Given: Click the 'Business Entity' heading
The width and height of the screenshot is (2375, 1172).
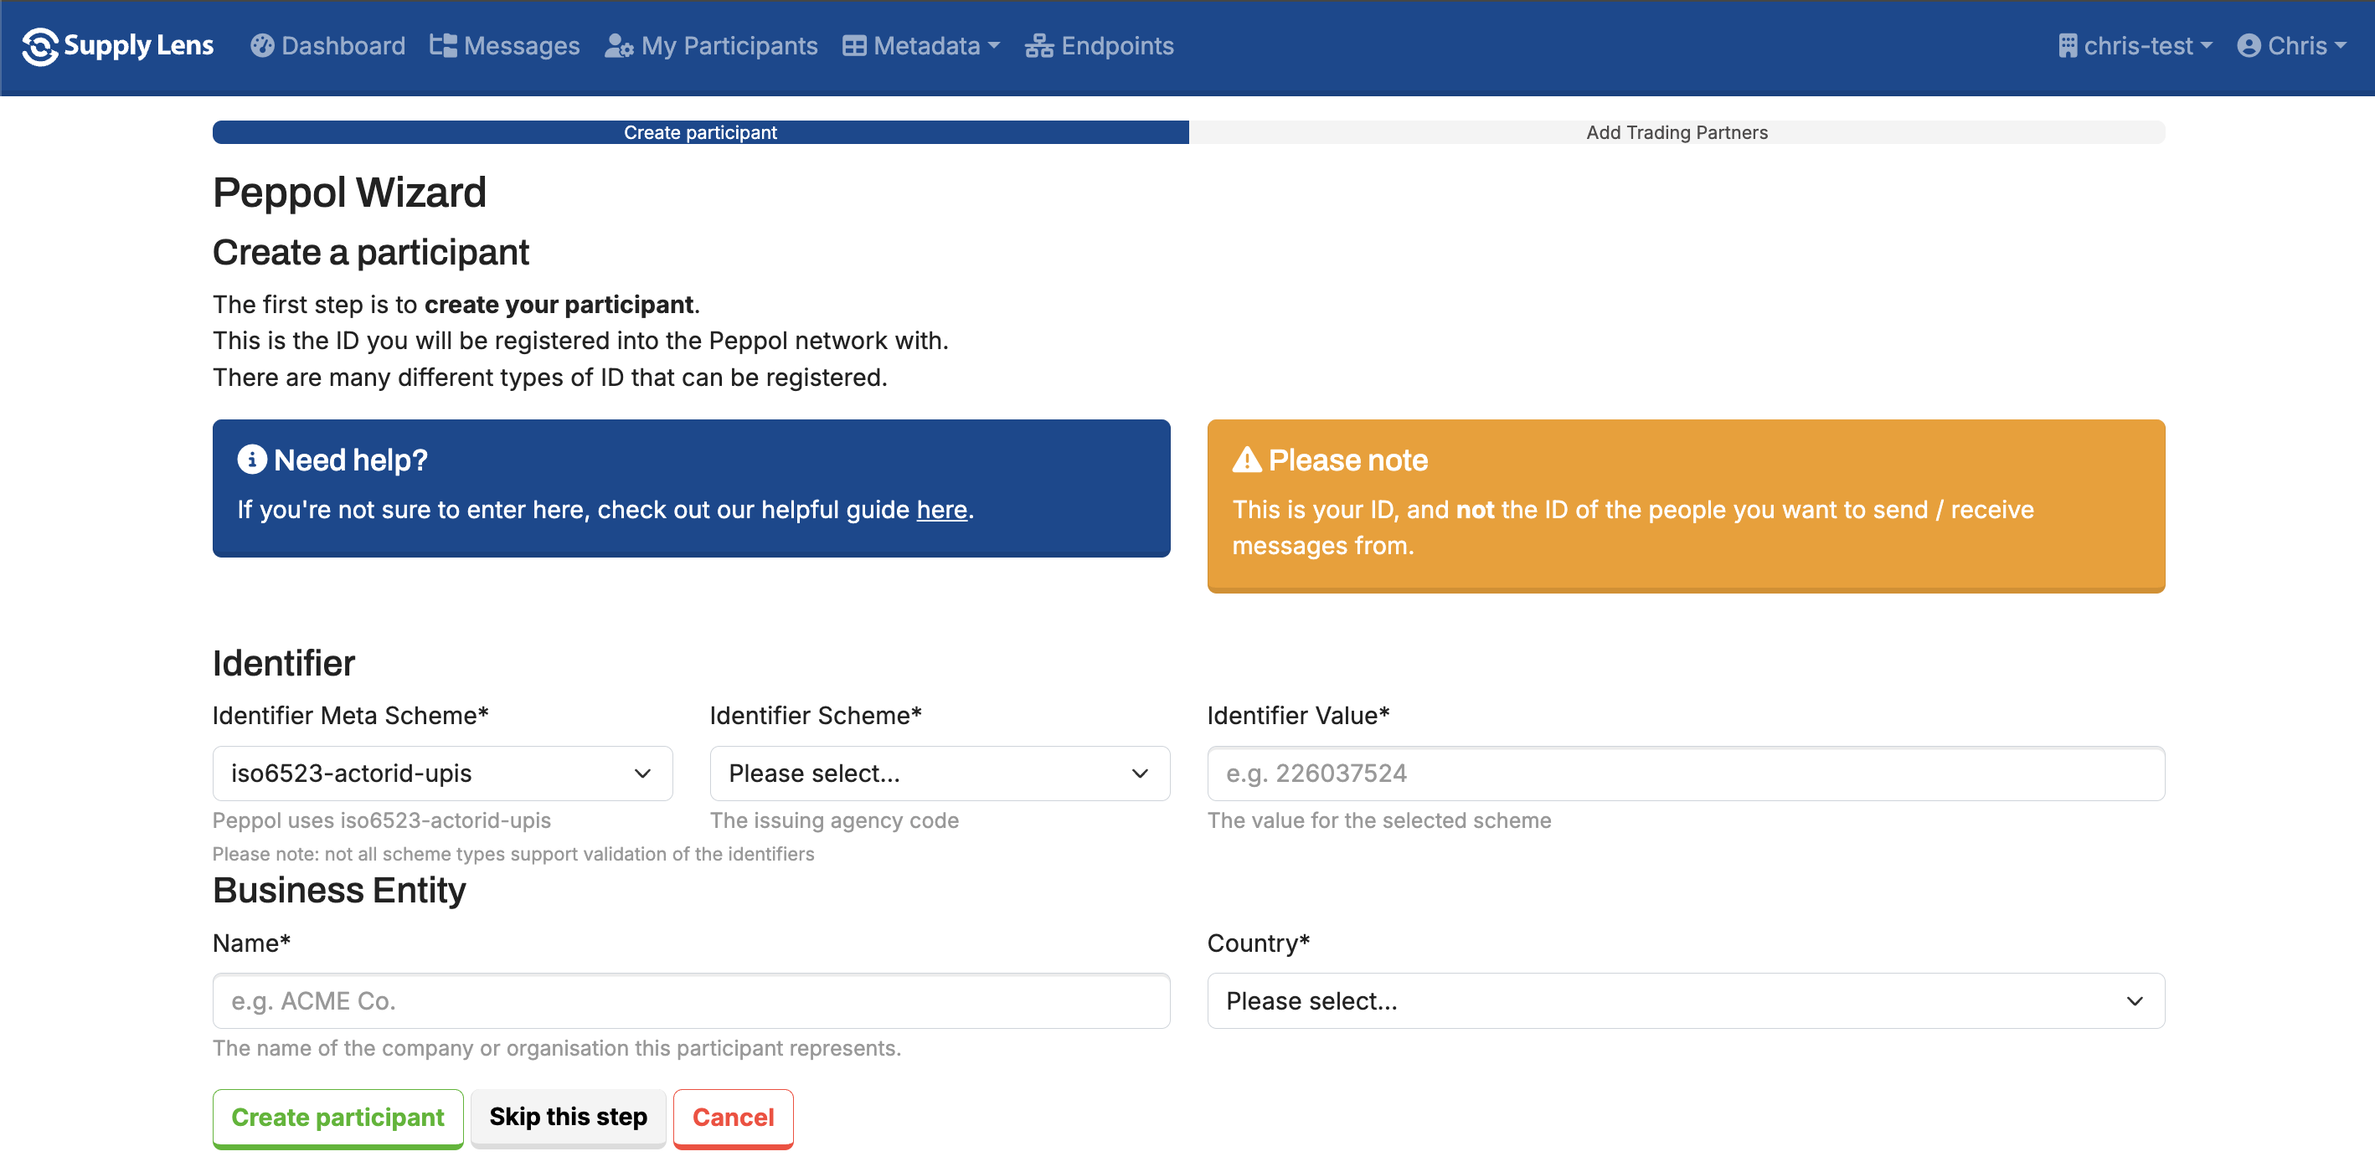Looking at the screenshot, I should click(339, 890).
